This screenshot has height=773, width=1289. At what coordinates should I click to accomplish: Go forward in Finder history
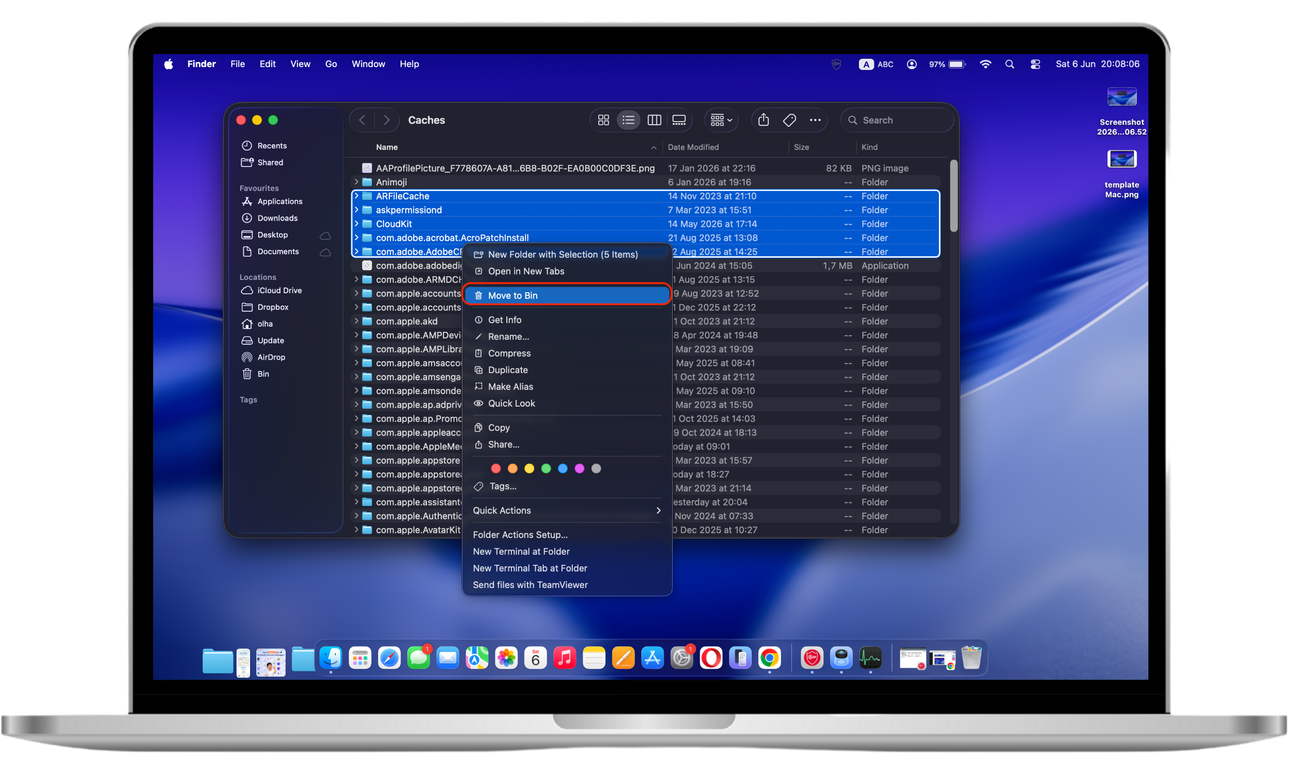(387, 120)
